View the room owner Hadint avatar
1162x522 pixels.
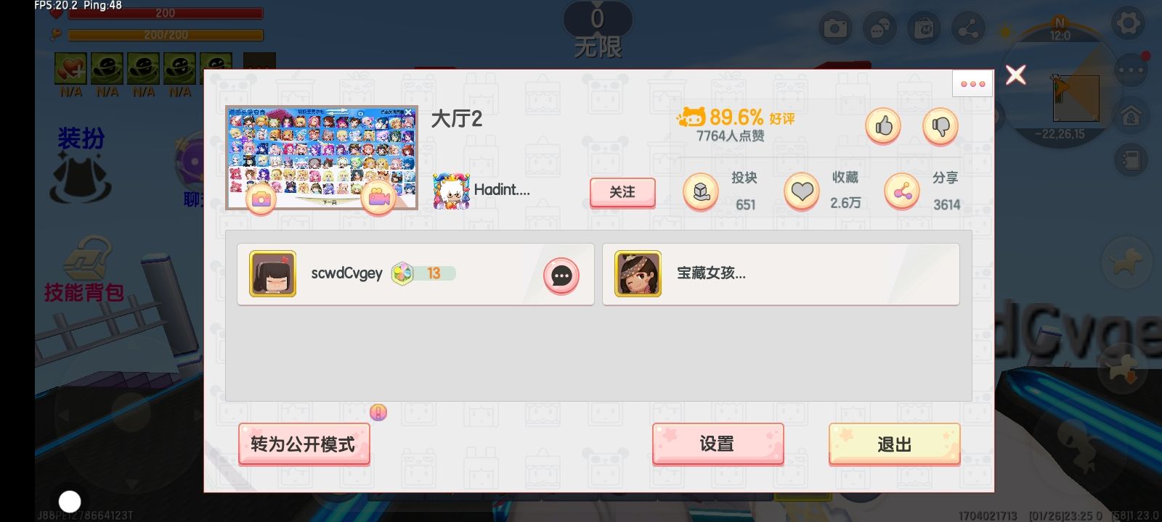click(451, 191)
